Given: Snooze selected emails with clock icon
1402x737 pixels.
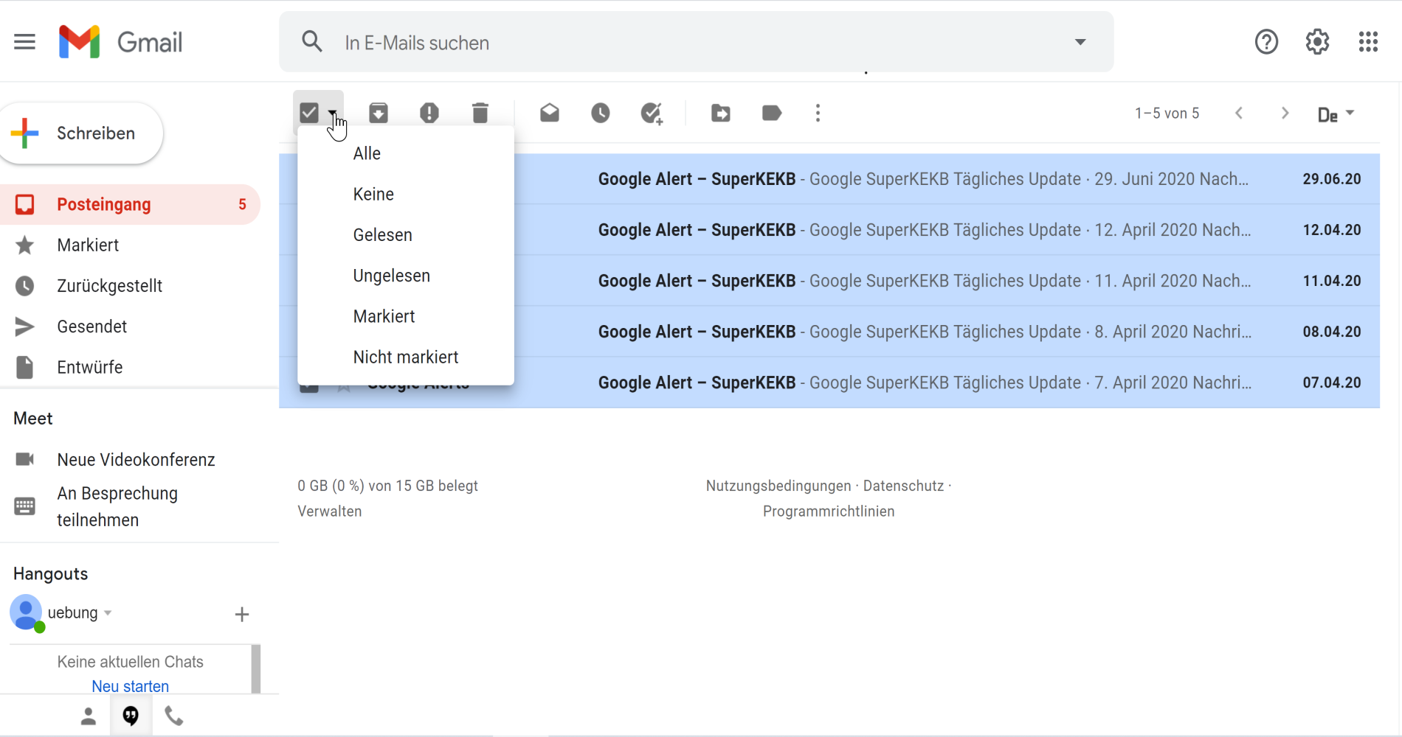Looking at the screenshot, I should coord(601,113).
